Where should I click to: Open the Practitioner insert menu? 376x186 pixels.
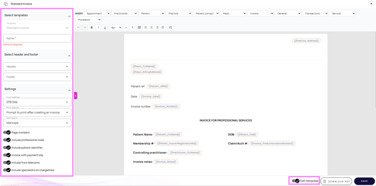(124, 14)
